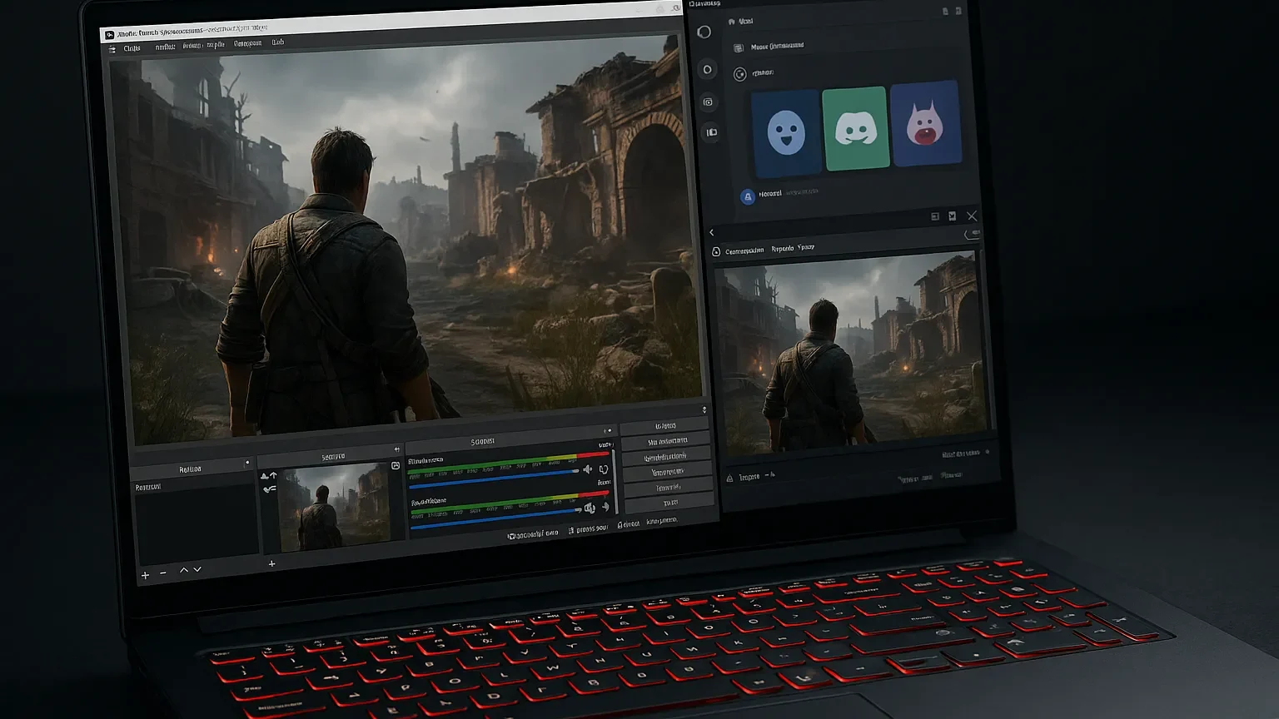Click the arrow icon on the second mixer track
The height and width of the screenshot is (719, 1279).
pyautogui.click(x=605, y=507)
